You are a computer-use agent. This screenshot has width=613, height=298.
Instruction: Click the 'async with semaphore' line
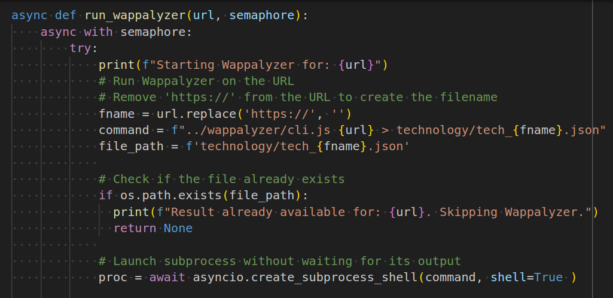(117, 32)
